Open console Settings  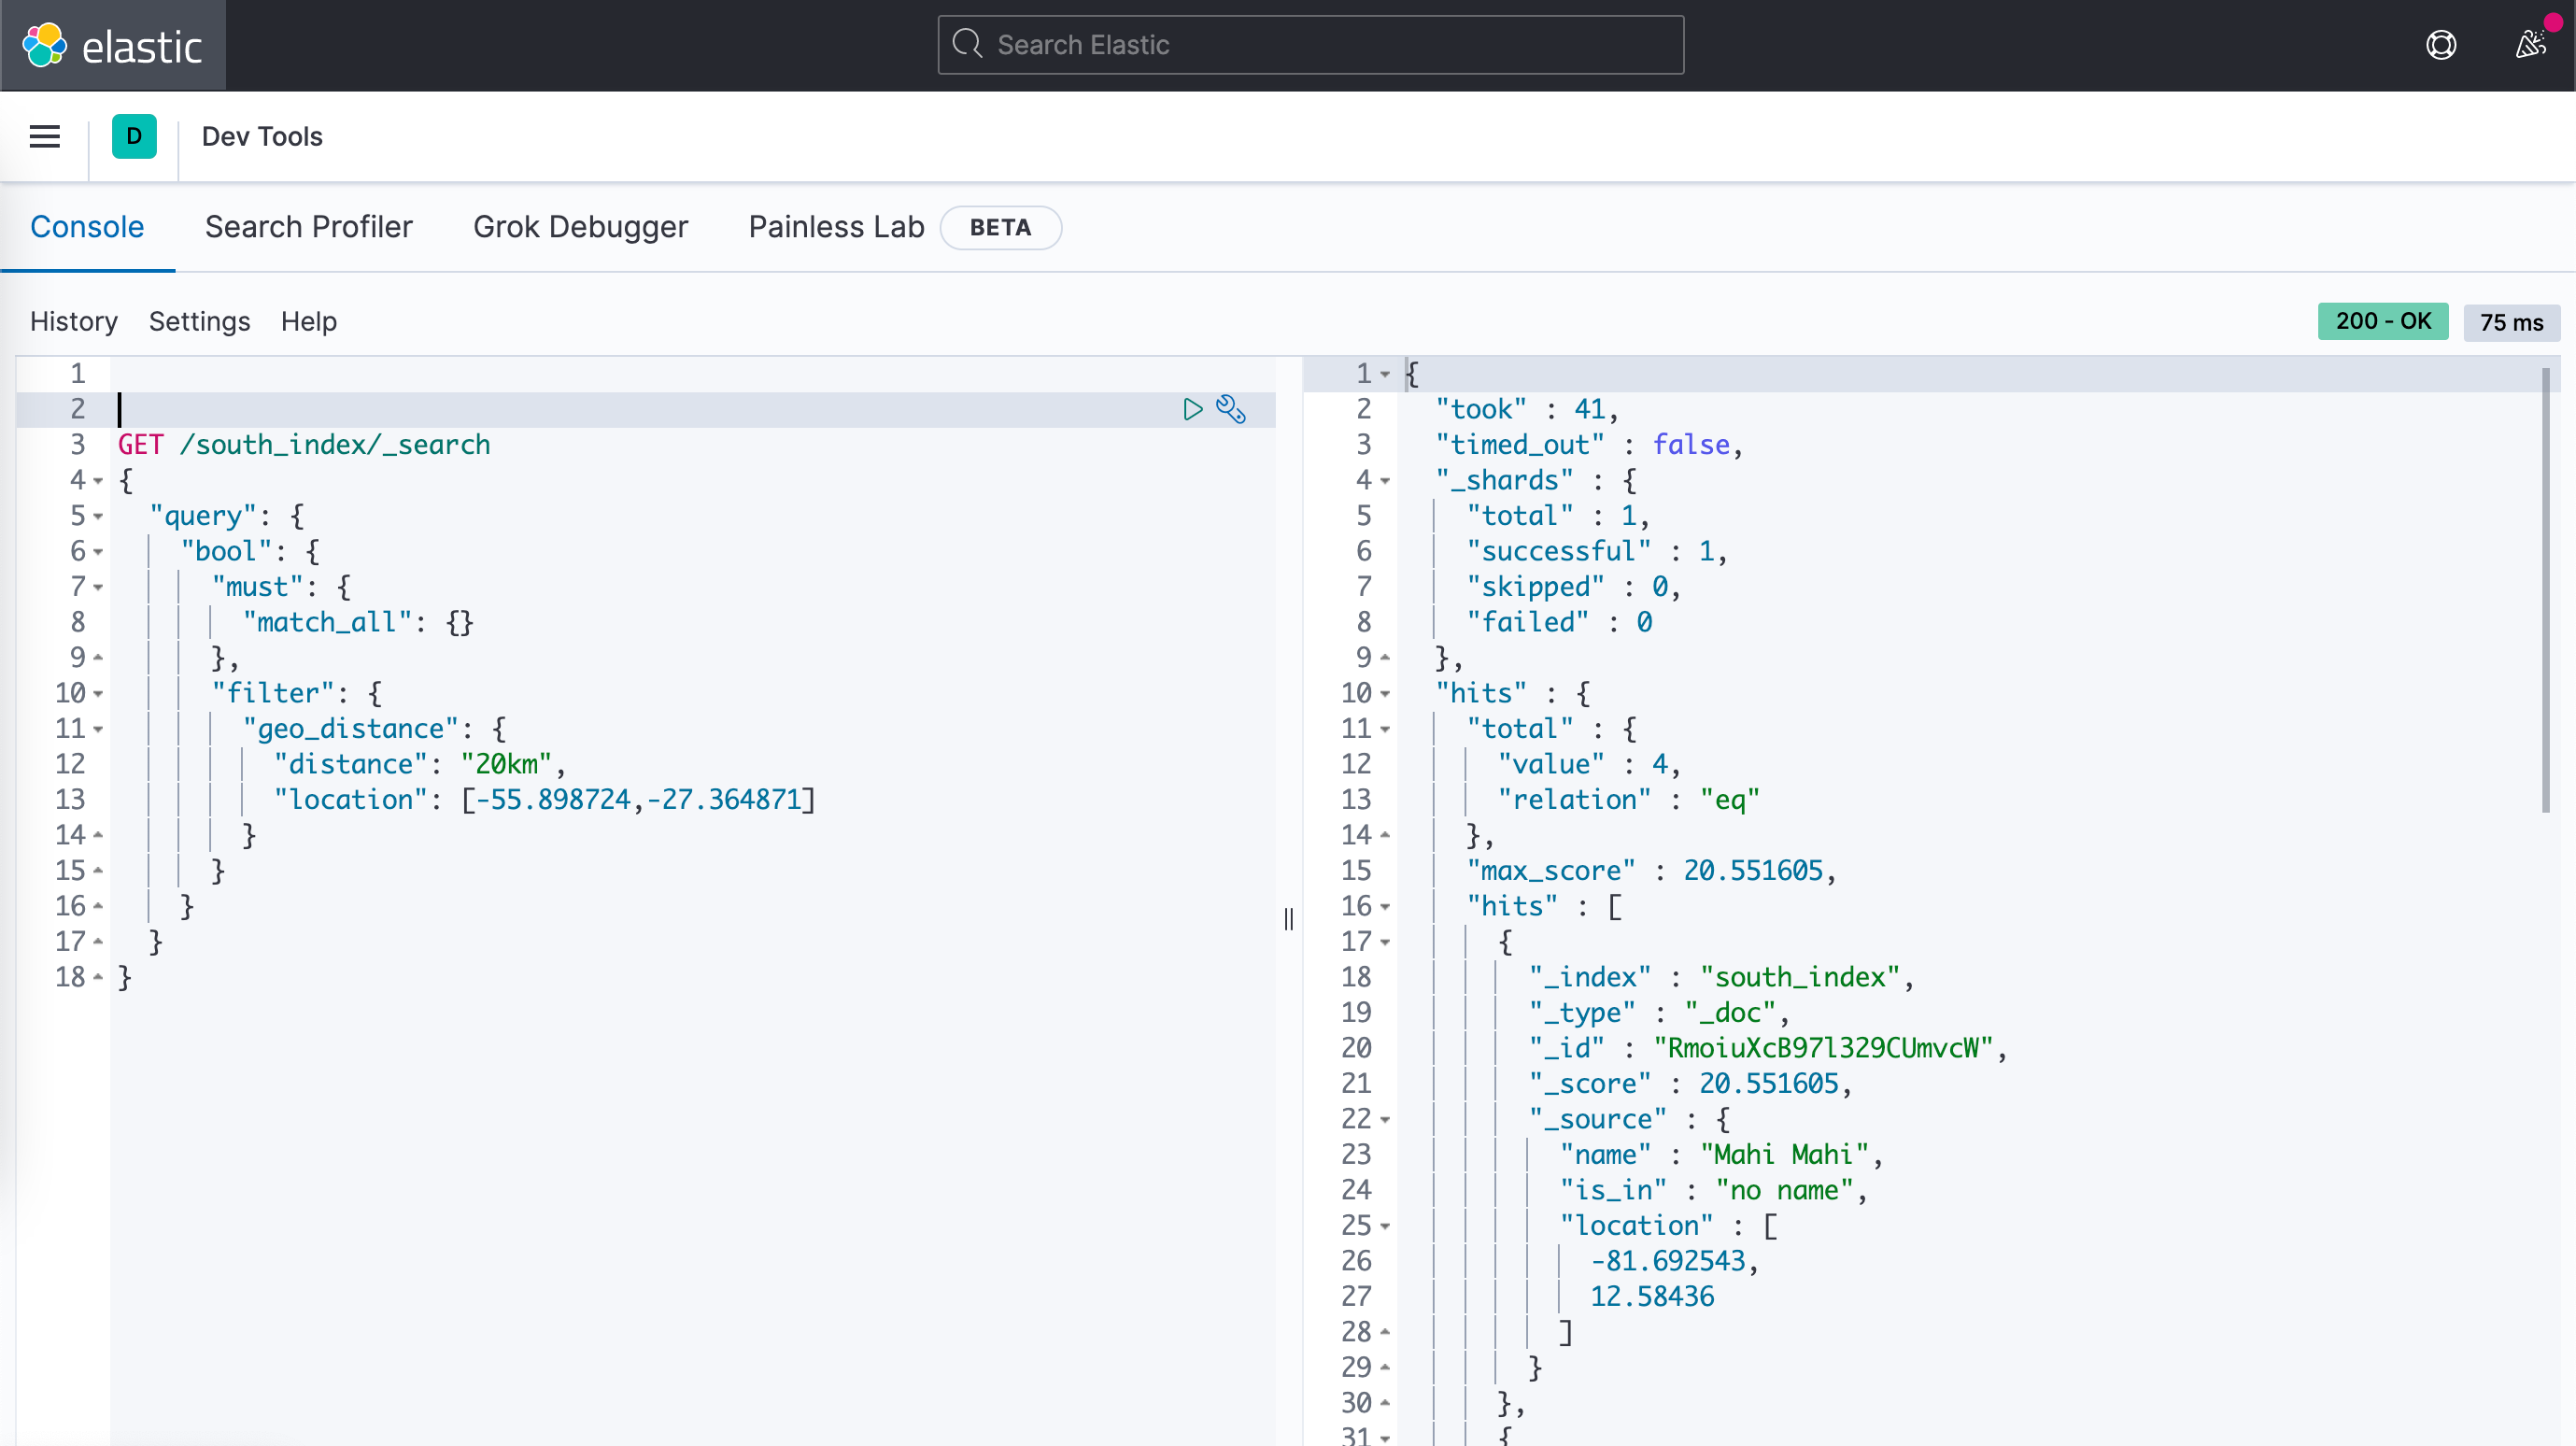point(199,321)
